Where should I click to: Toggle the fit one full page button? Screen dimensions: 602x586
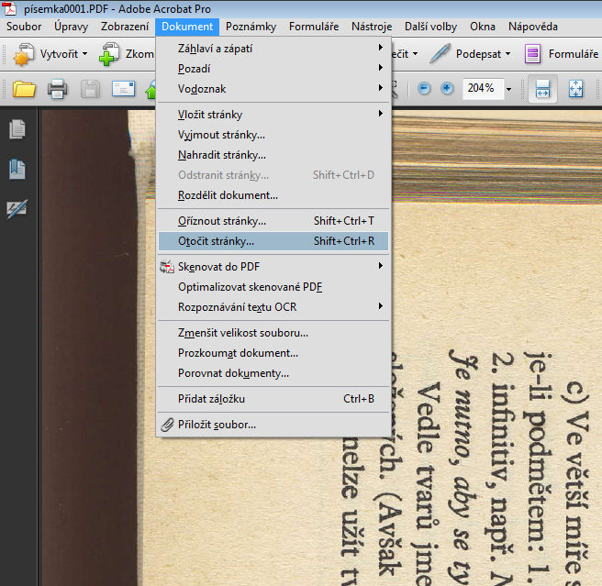[575, 89]
